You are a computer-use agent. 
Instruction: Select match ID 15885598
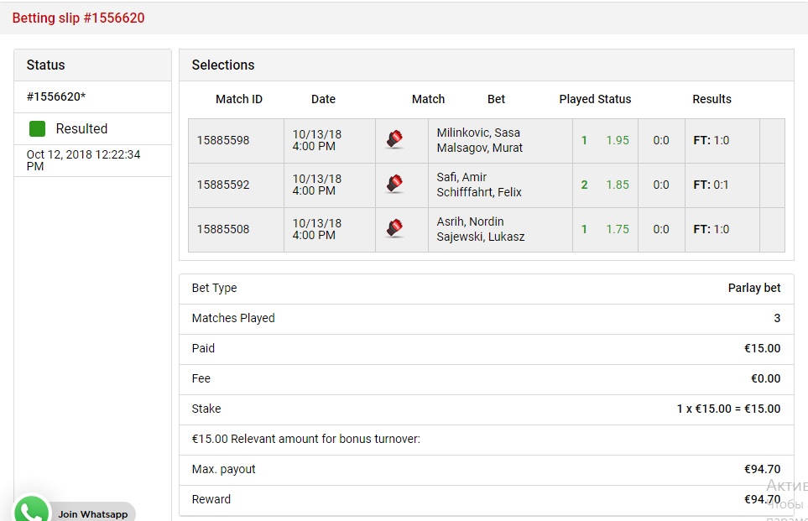tap(223, 140)
